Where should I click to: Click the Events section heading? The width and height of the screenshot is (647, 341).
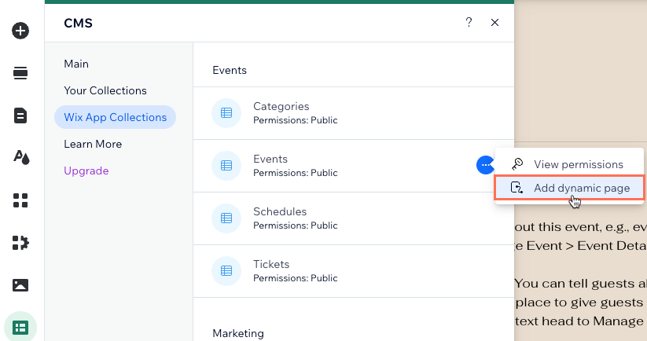[x=230, y=70]
